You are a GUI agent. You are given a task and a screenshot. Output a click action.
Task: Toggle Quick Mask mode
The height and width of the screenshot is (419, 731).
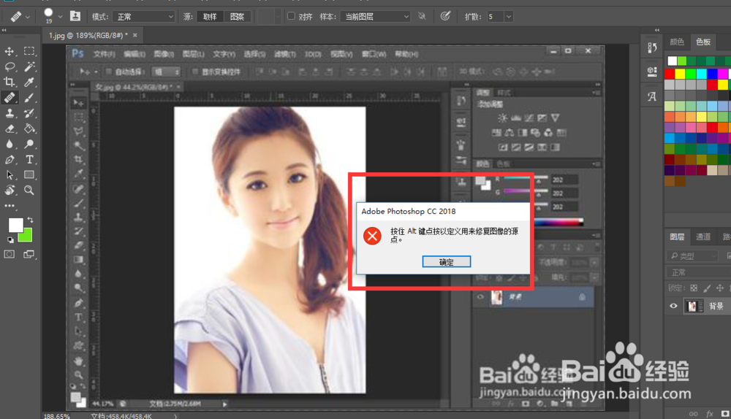(10, 254)
